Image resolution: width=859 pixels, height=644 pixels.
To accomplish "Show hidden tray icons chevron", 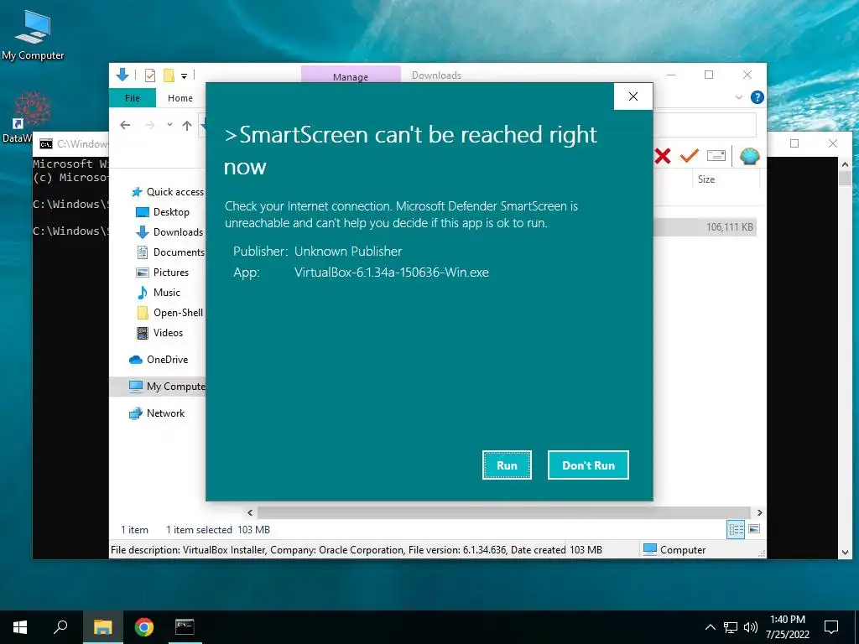I will pos(710,627).
